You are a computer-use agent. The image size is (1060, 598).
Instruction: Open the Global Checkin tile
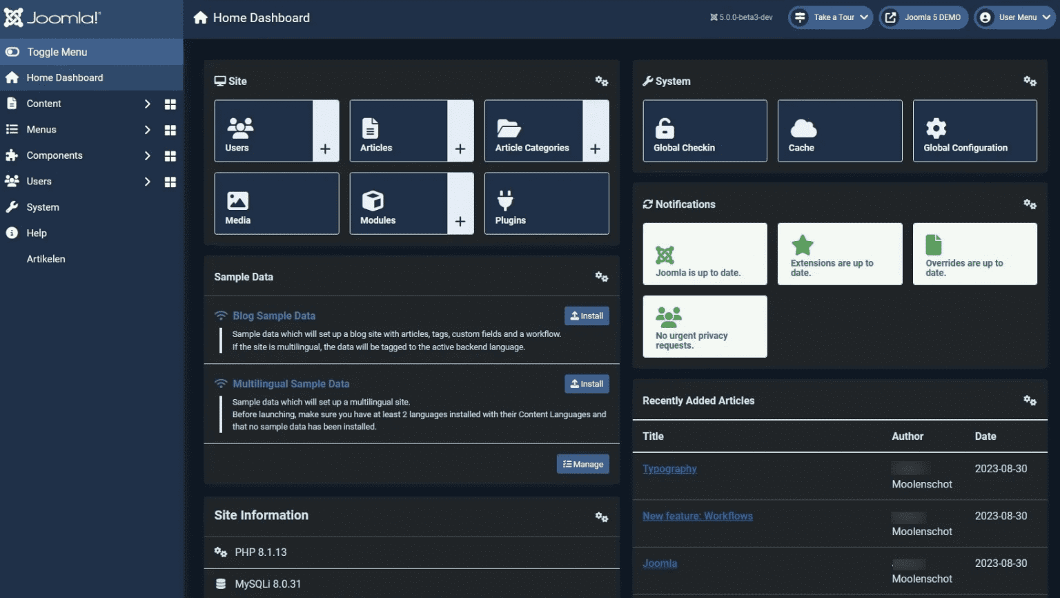point(704,131)
